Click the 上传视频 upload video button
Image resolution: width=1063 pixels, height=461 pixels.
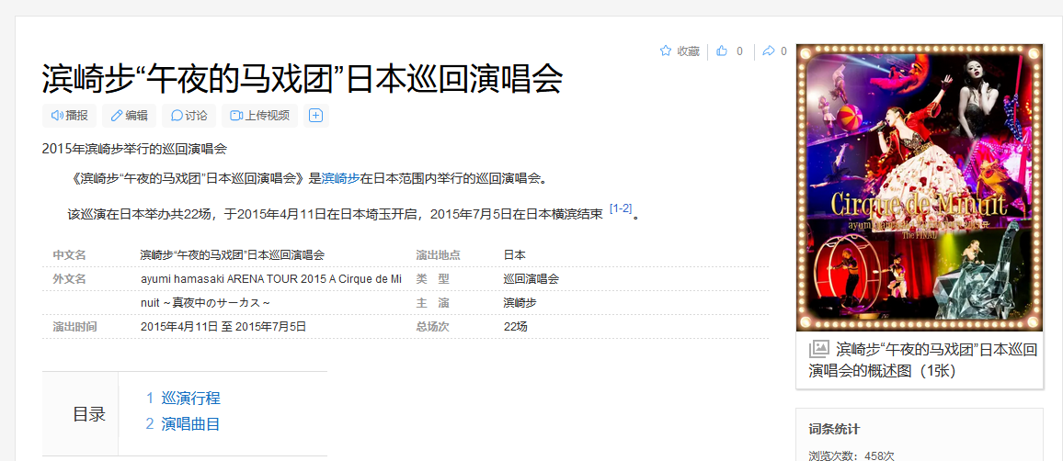(260, 115)
